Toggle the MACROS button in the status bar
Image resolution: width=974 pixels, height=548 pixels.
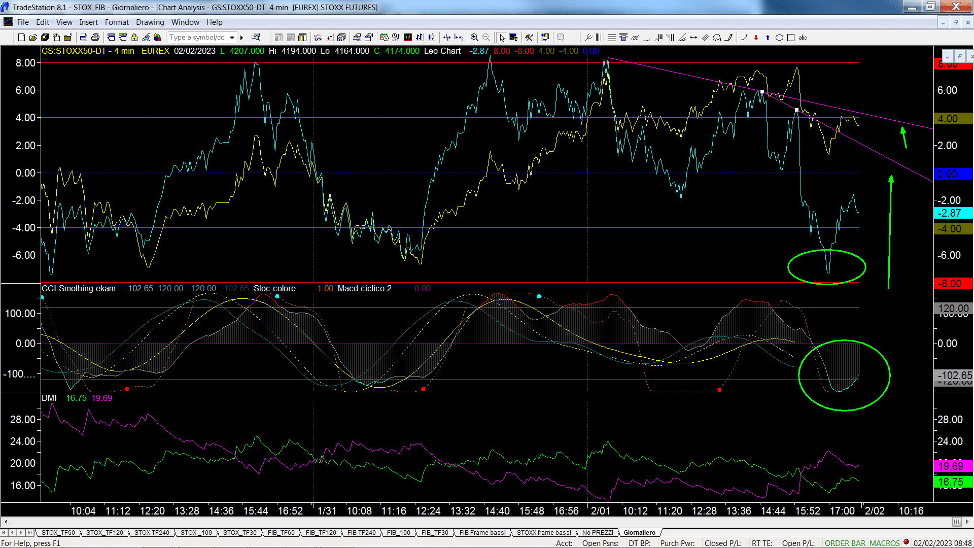884,543
